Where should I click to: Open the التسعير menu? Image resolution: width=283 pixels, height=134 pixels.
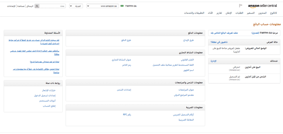point(251,13)
